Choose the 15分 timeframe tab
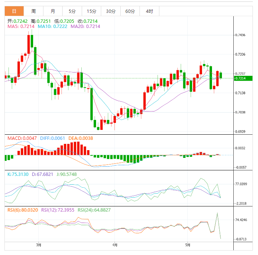Screen dimensions: 258x255 point(92,11)
